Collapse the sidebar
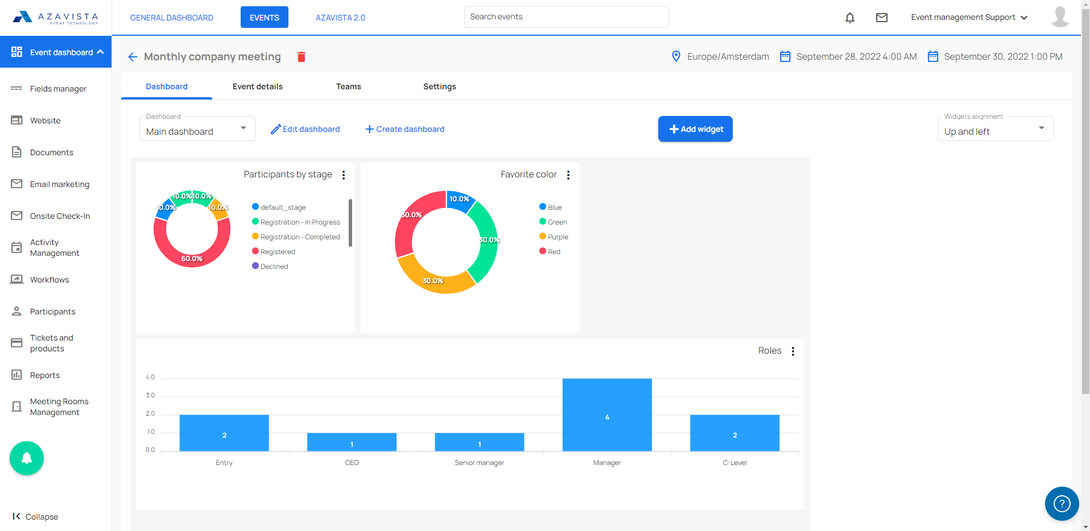 [x=35, y=516]
